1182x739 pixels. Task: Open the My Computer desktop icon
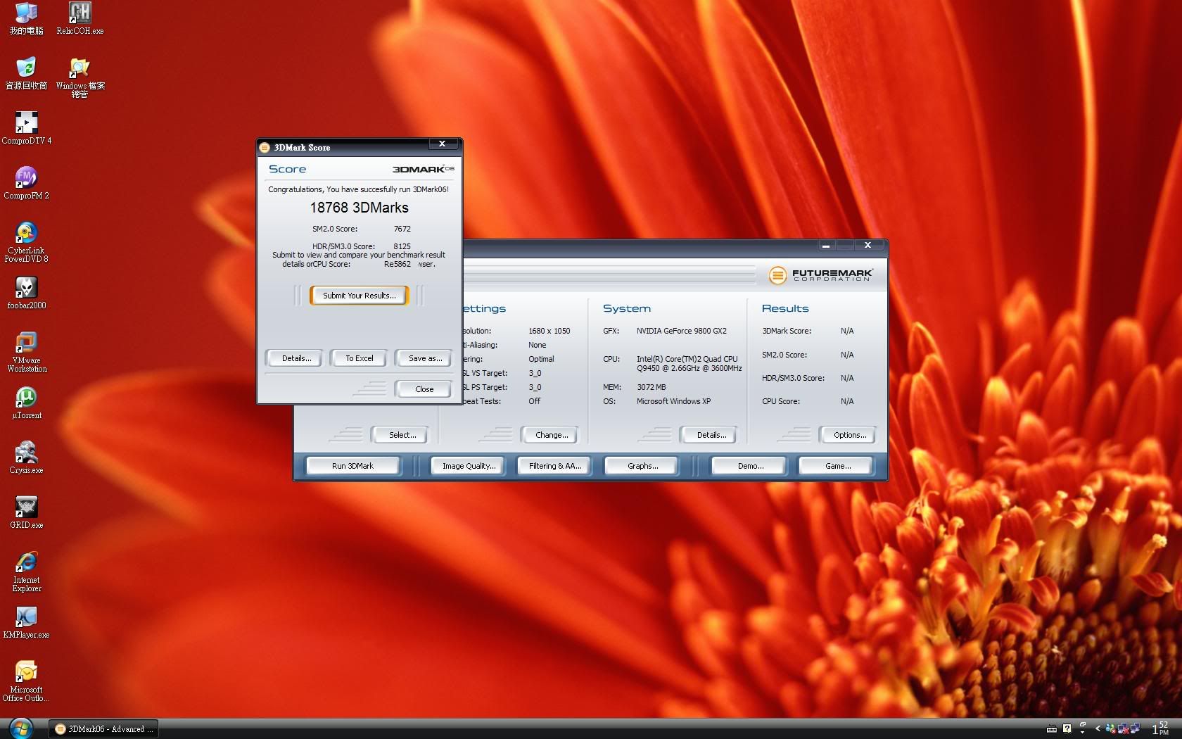pyautogui.click(x=26, y=18)
